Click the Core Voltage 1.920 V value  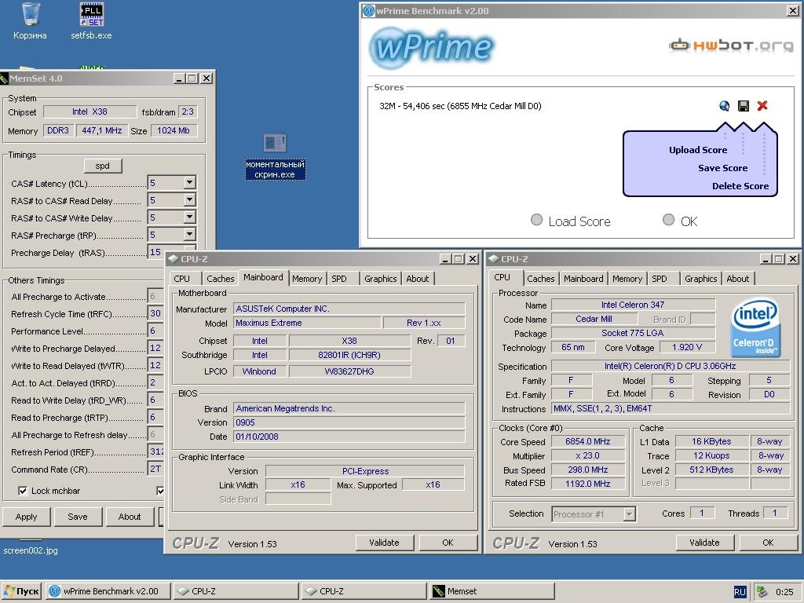click(687, 347)
